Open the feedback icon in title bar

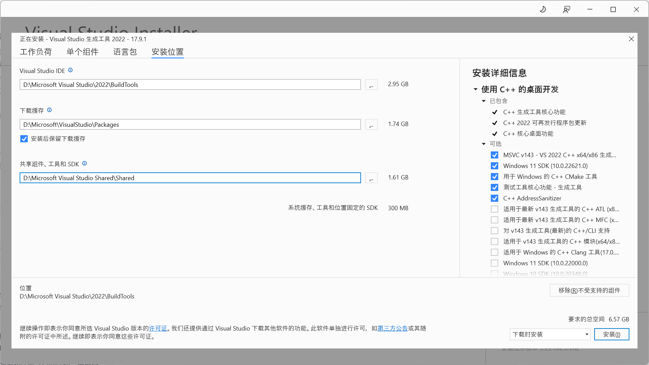coord(567,9)
